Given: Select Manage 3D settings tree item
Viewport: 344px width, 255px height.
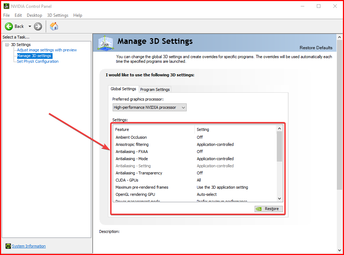Looking at the screenshot, I should tap(34, 56).
